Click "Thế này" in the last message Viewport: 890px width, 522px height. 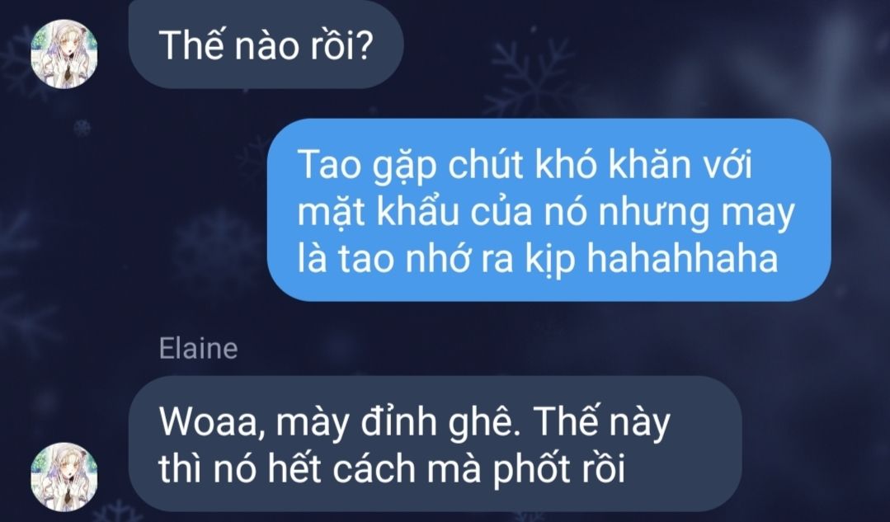click(x=603, y=424)
